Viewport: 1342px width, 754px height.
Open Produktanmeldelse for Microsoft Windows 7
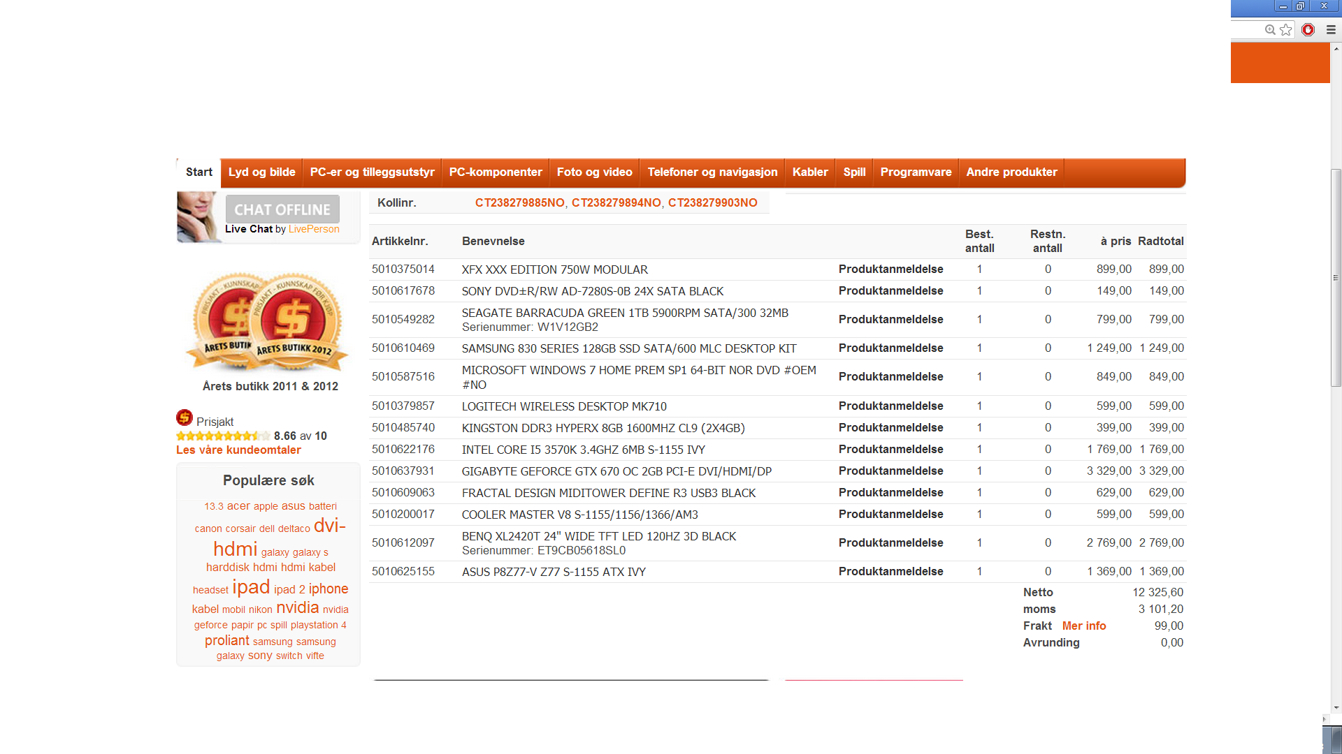(x=891, y=377)
